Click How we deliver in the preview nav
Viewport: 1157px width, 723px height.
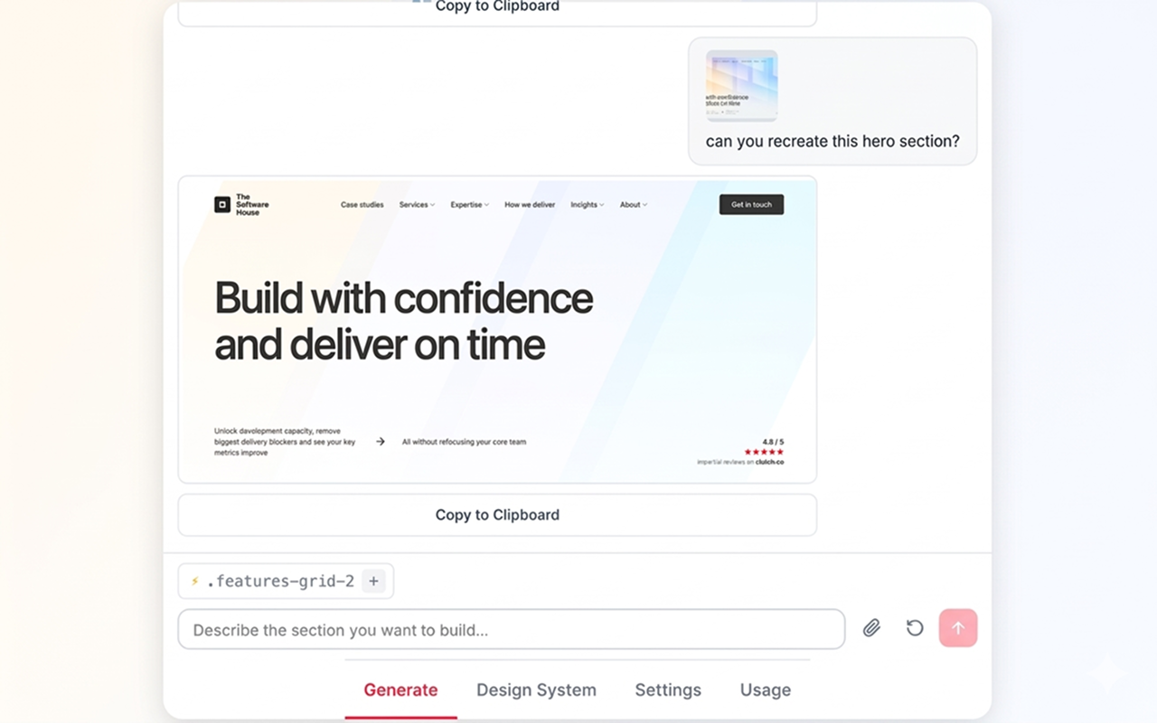tap(530, 205)
